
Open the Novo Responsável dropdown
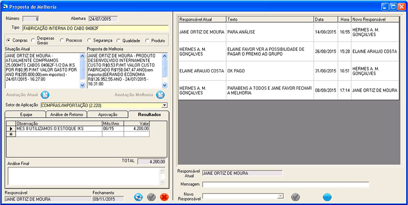(x=280, y=196)
